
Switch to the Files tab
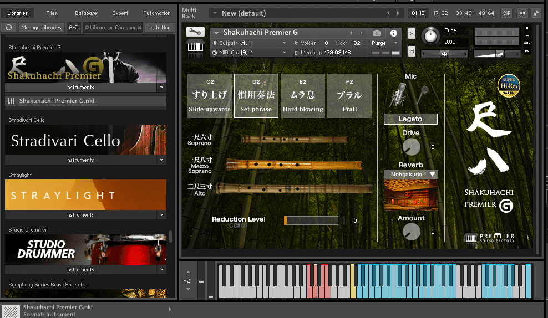tap(52, 13)
